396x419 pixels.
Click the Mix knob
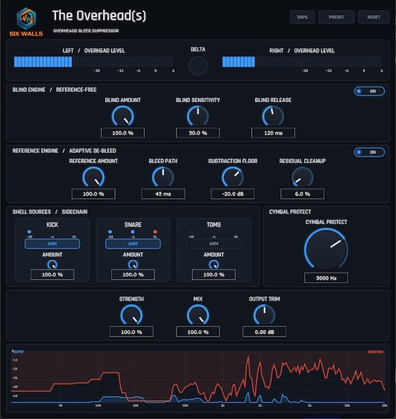(198, 315)
